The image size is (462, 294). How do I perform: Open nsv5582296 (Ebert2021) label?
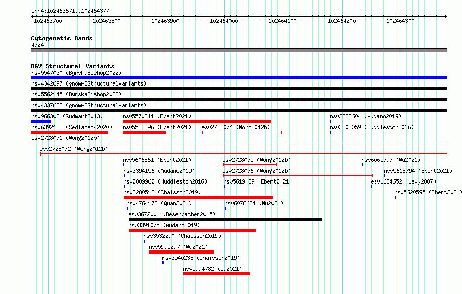[157, 127]
